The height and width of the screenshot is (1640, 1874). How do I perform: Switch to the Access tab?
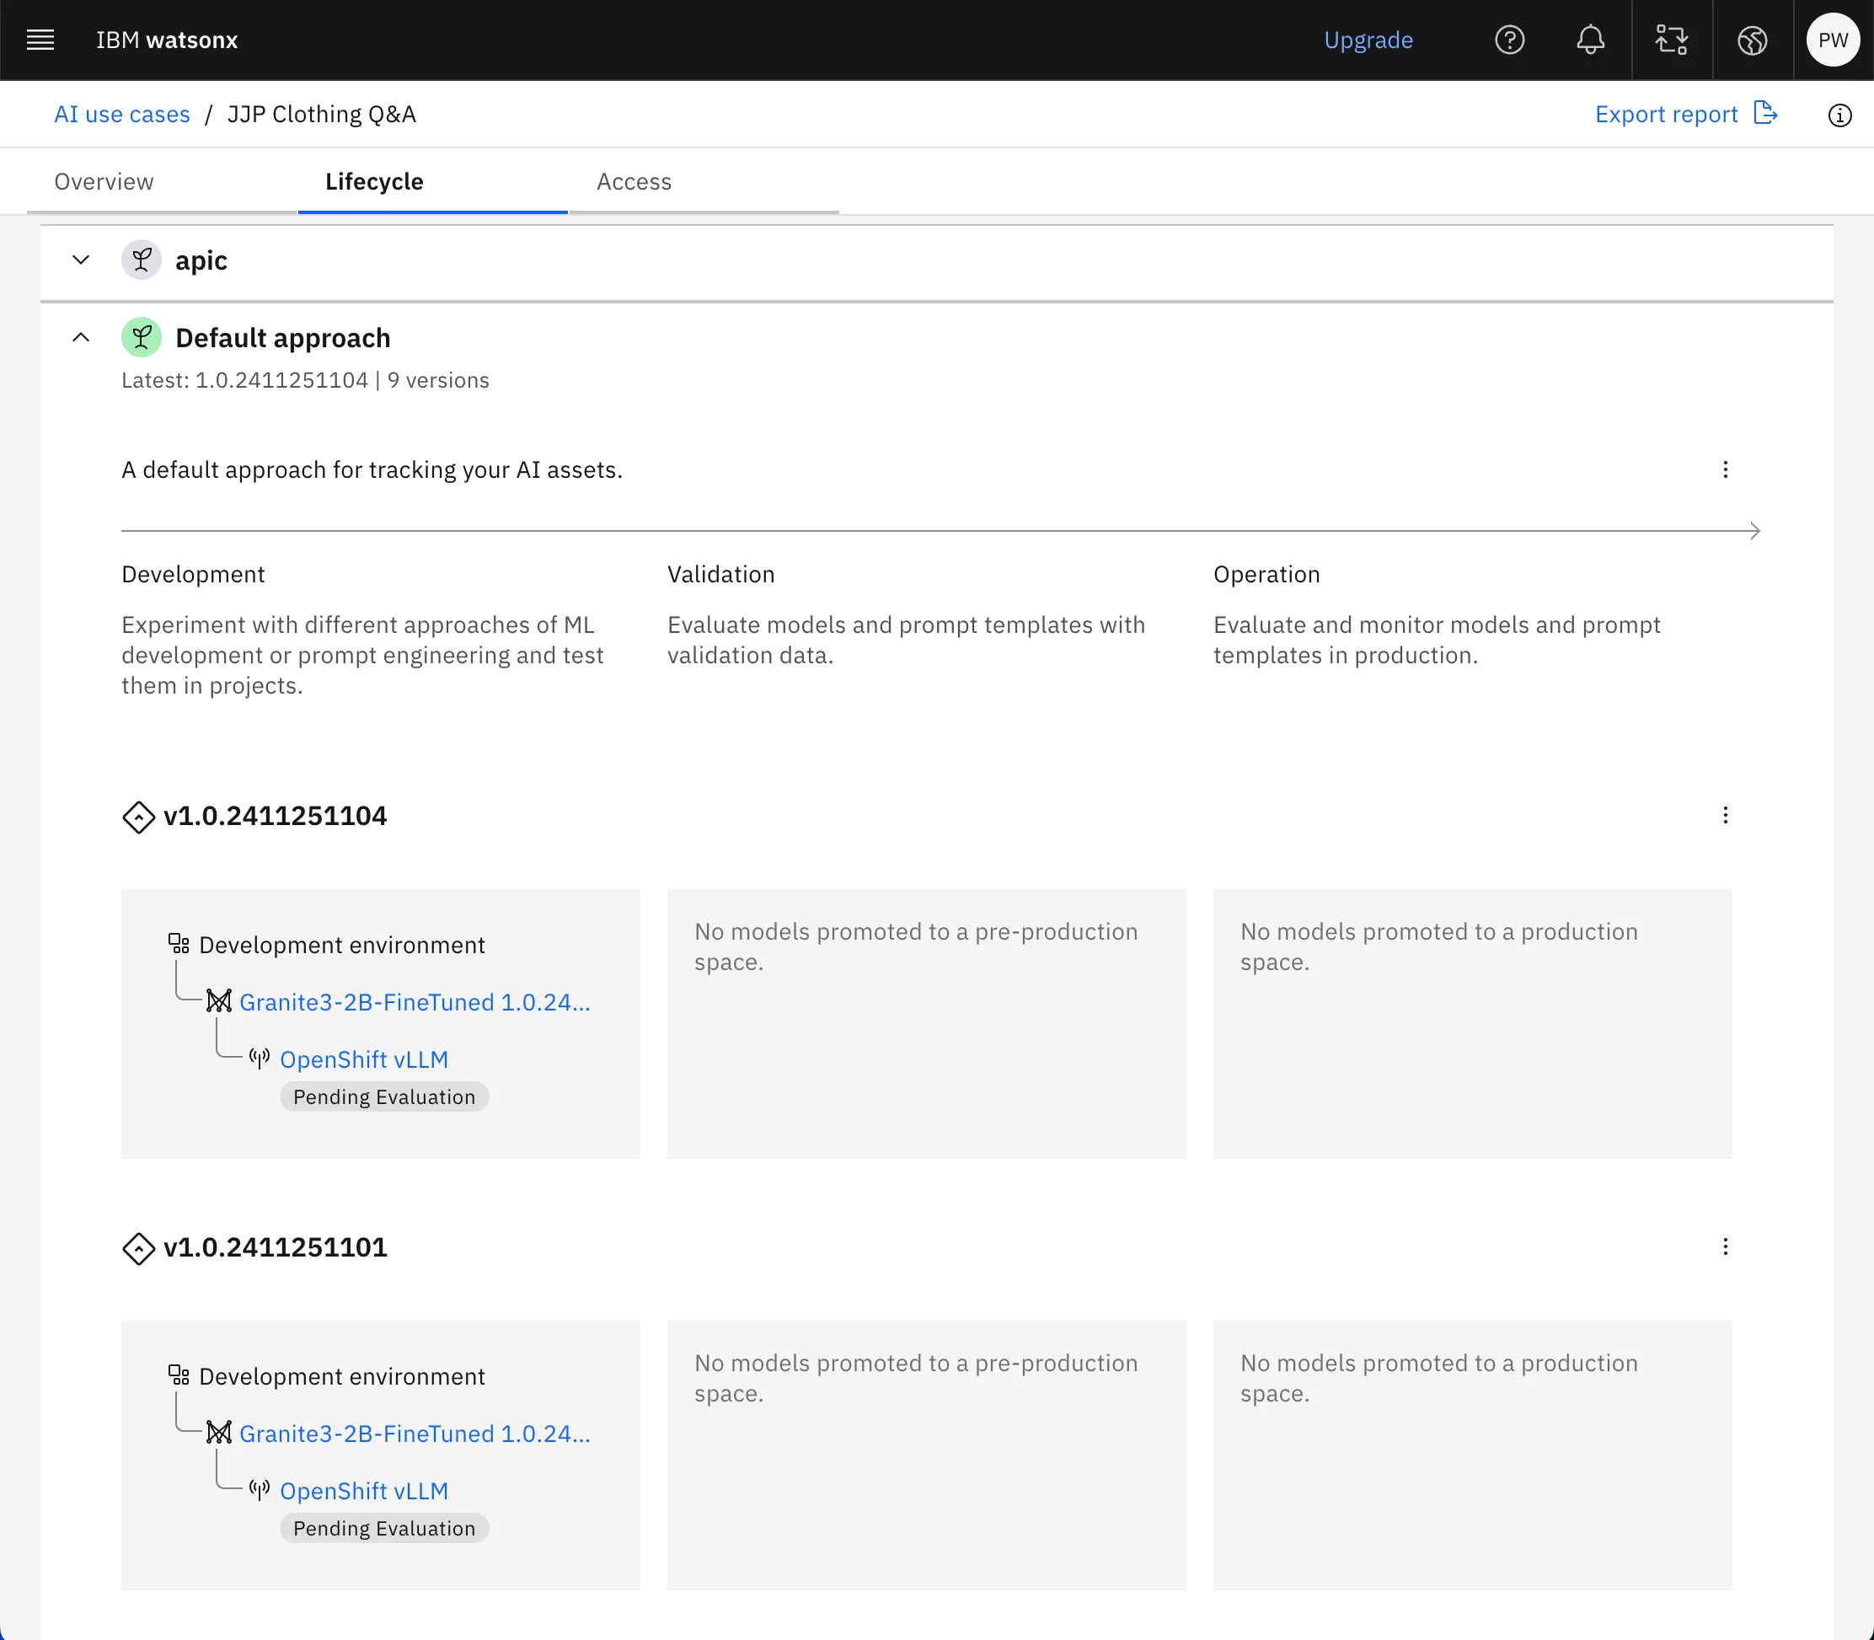pos(634,182)
